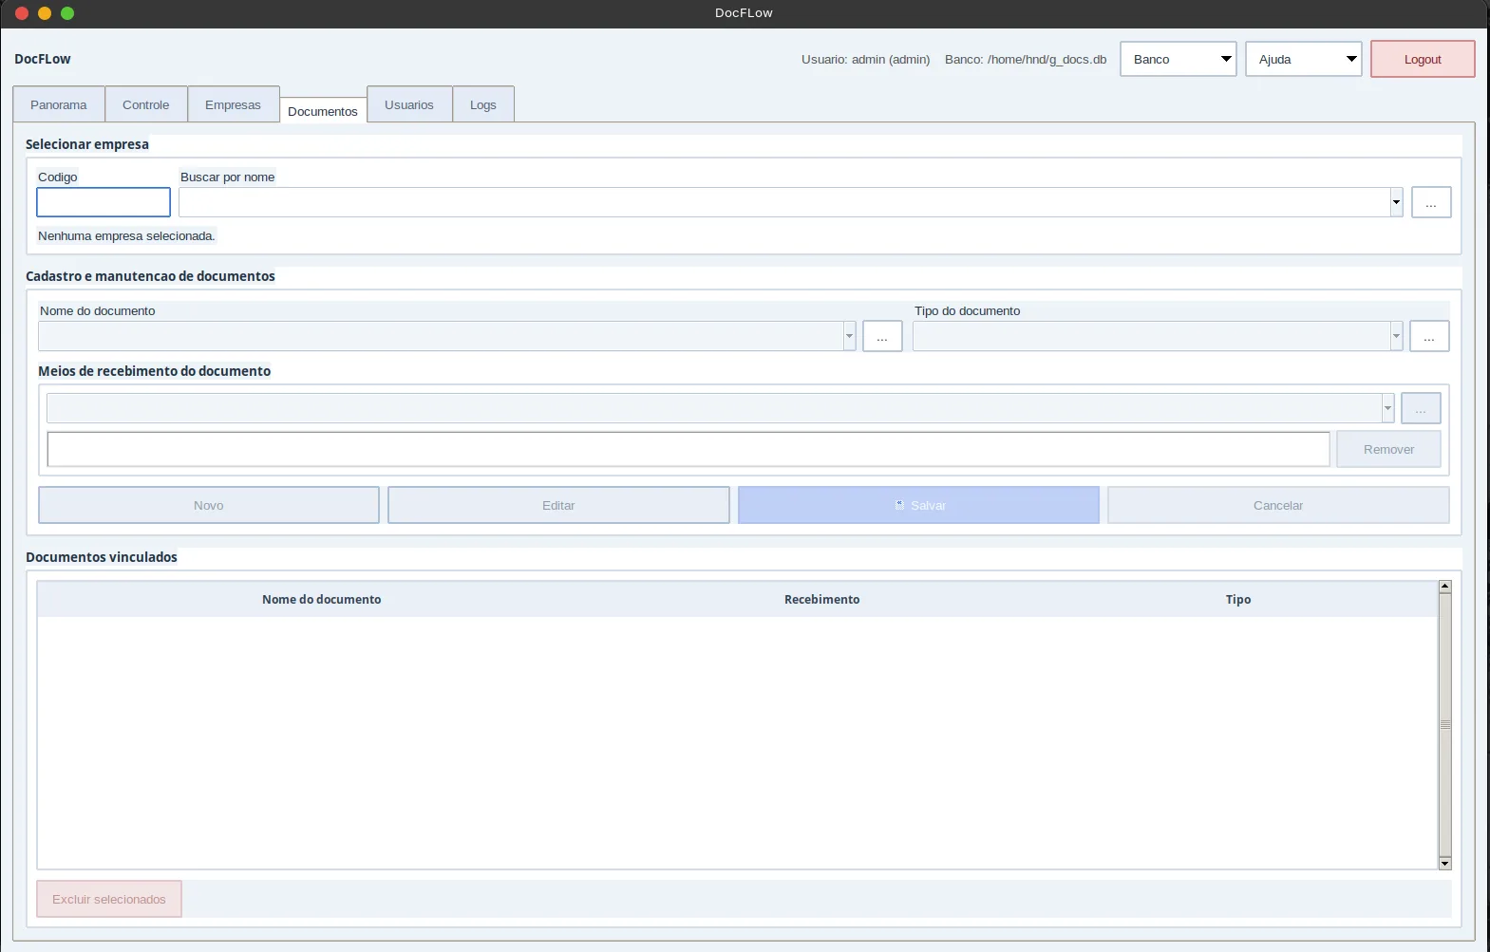This screenshot has height=952, width=1490.
Task: Click ellipsis button beside Tipo do documento
Action: (1429, 336)
